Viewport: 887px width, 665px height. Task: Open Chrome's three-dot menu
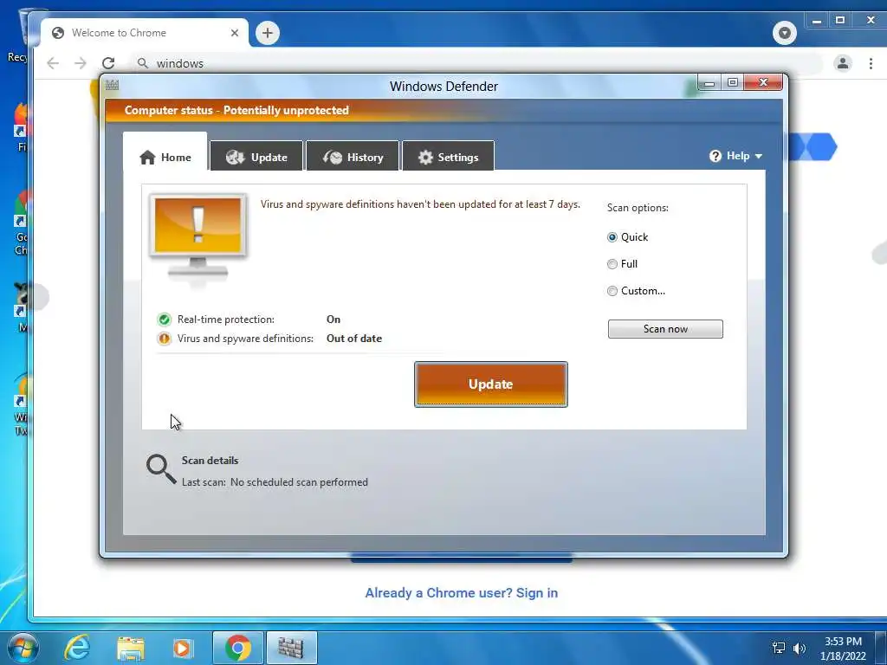871,62
